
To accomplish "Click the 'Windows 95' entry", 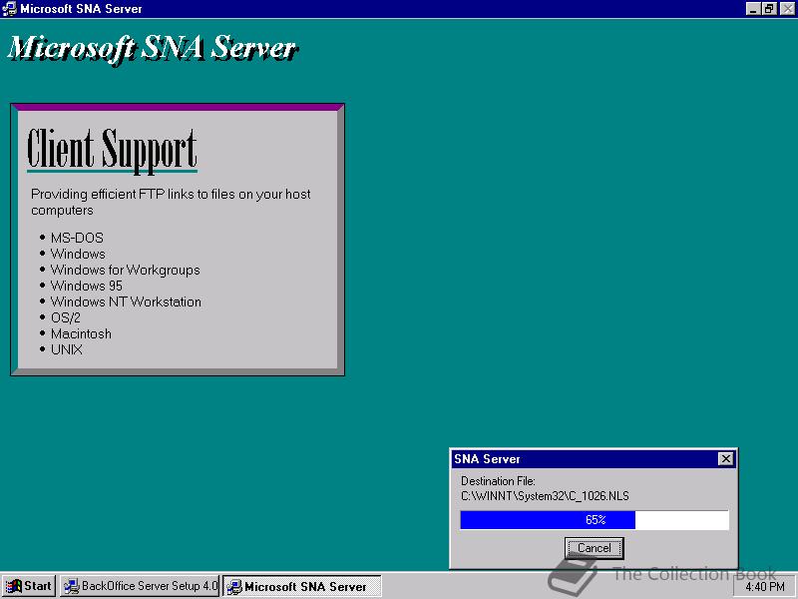I will click(87, 286).
